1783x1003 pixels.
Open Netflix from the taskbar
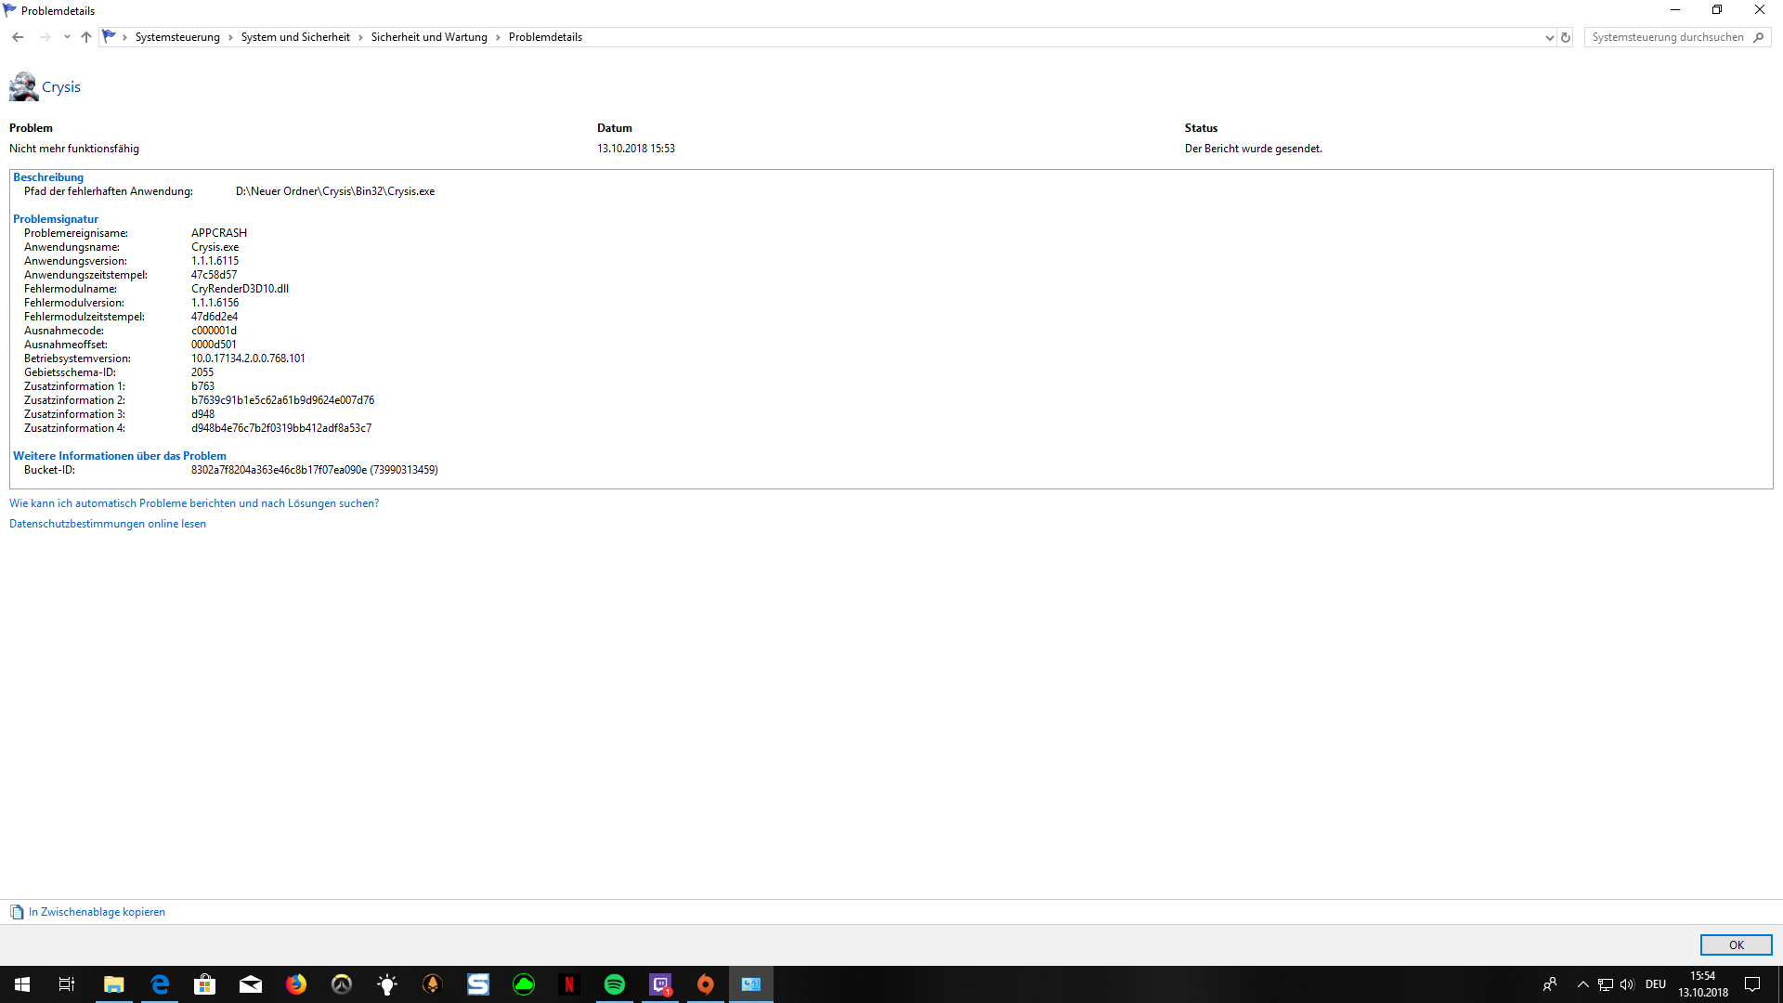click(569, 984)
